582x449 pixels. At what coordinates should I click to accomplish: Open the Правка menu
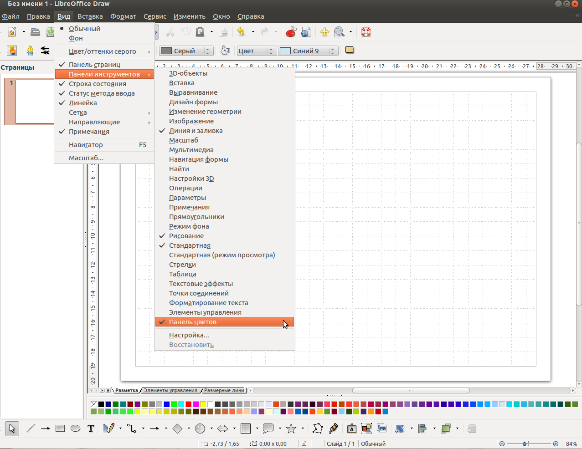point(38,16)
